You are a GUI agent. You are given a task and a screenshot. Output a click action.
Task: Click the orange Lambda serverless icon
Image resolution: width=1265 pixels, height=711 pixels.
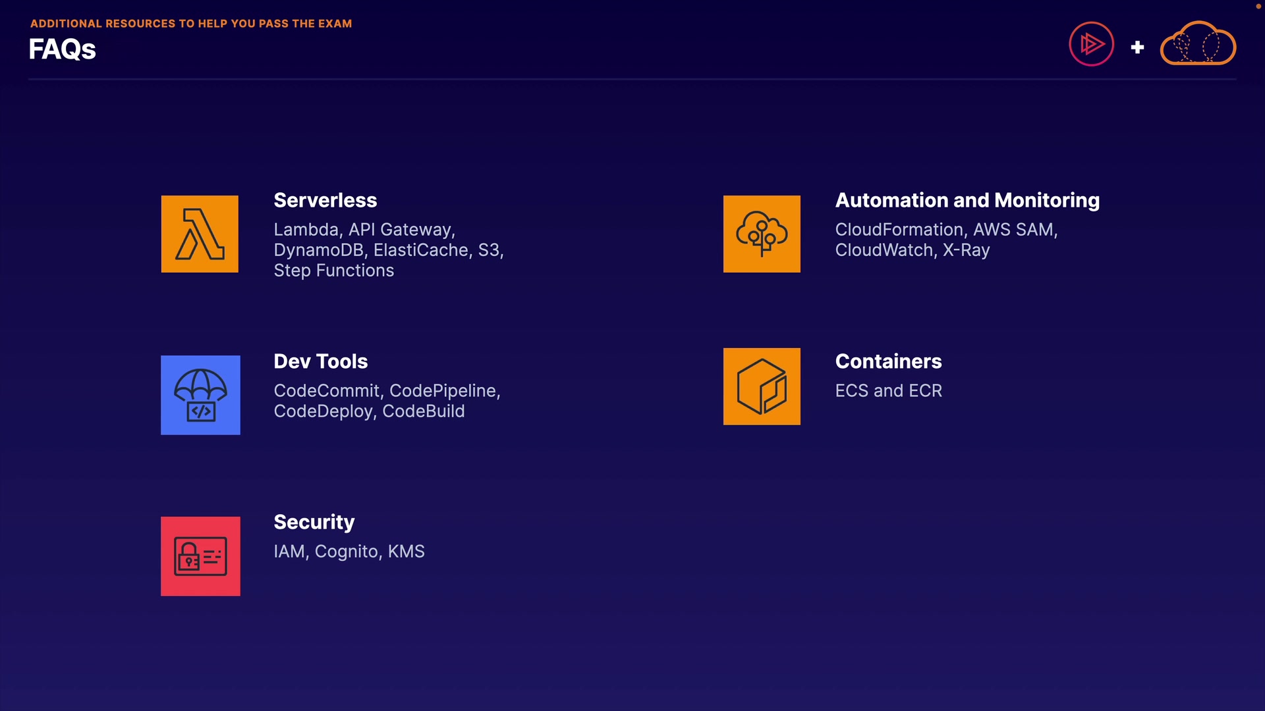click(200, 234)
